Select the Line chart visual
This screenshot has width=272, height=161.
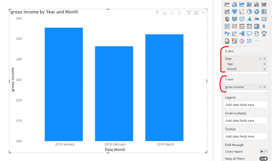click(227, 4)
